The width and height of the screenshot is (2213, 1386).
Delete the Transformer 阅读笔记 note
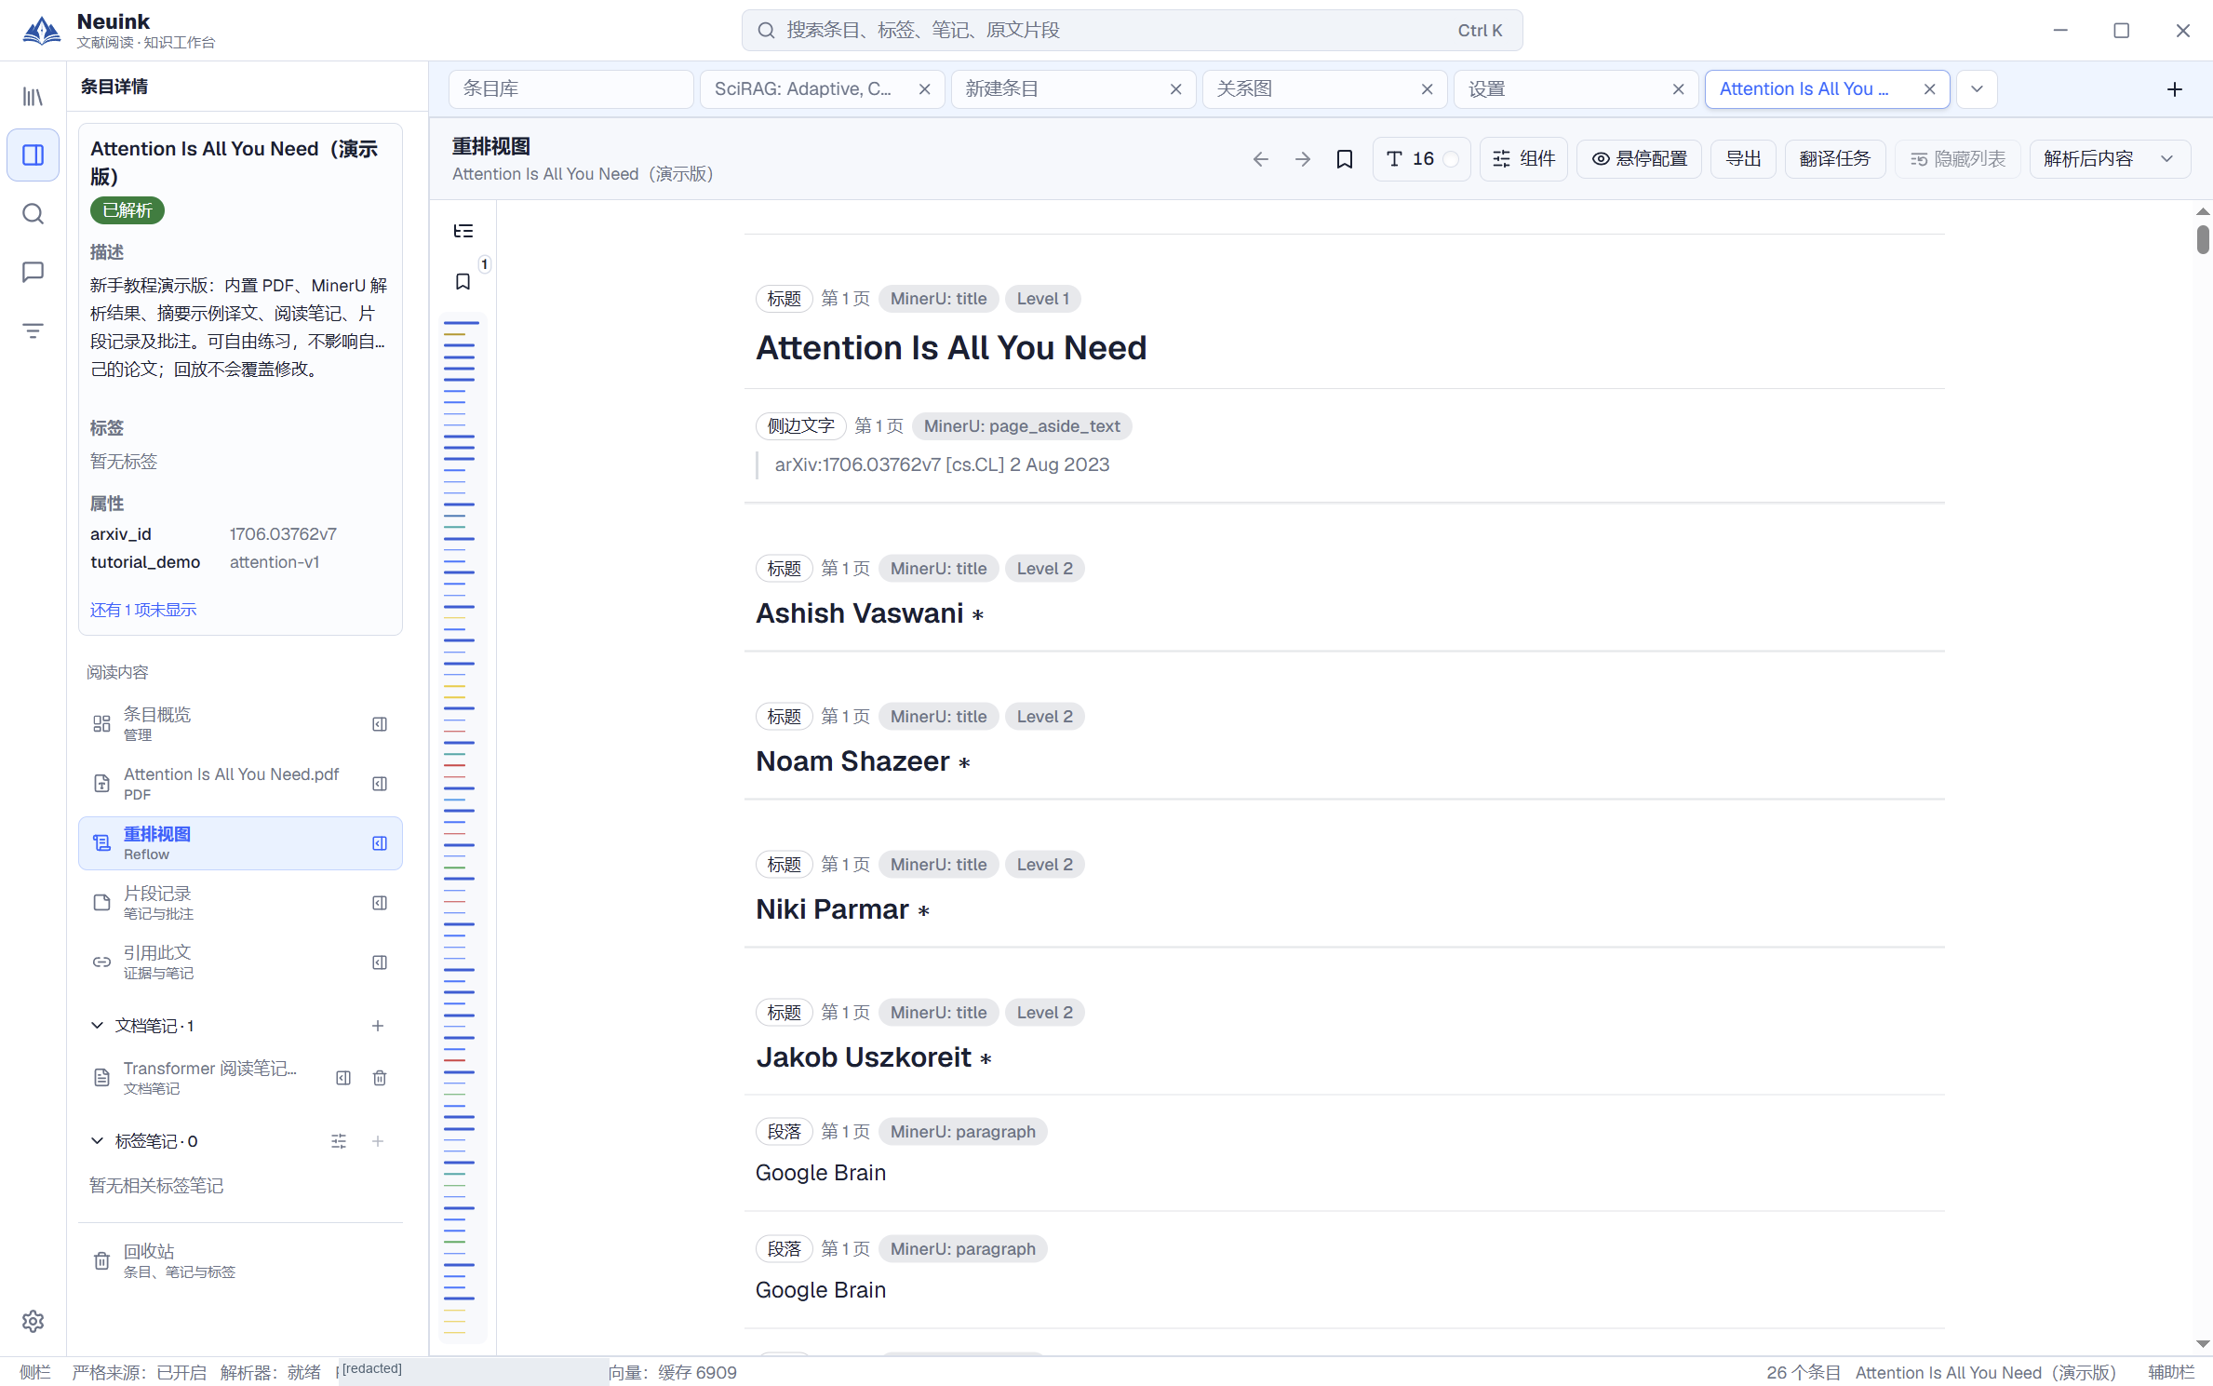tap(380, 1078)
